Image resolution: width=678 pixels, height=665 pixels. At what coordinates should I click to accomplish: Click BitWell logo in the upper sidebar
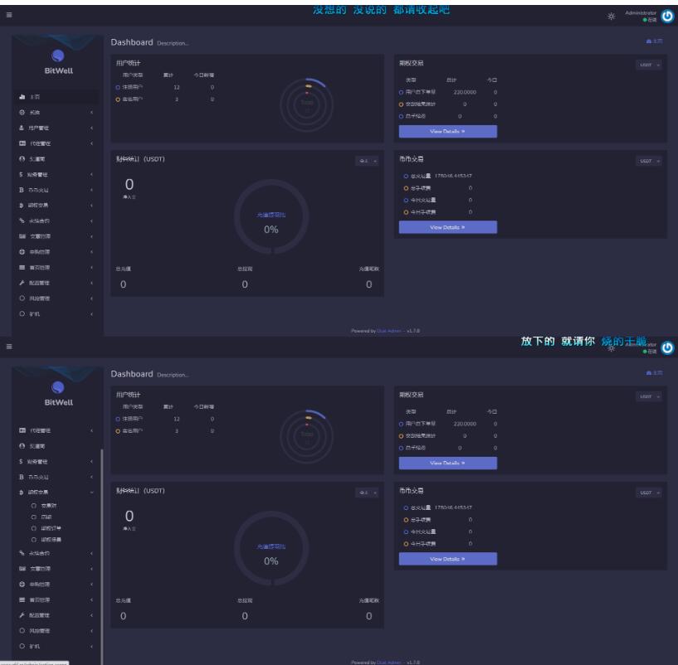(x=58, y=61)
